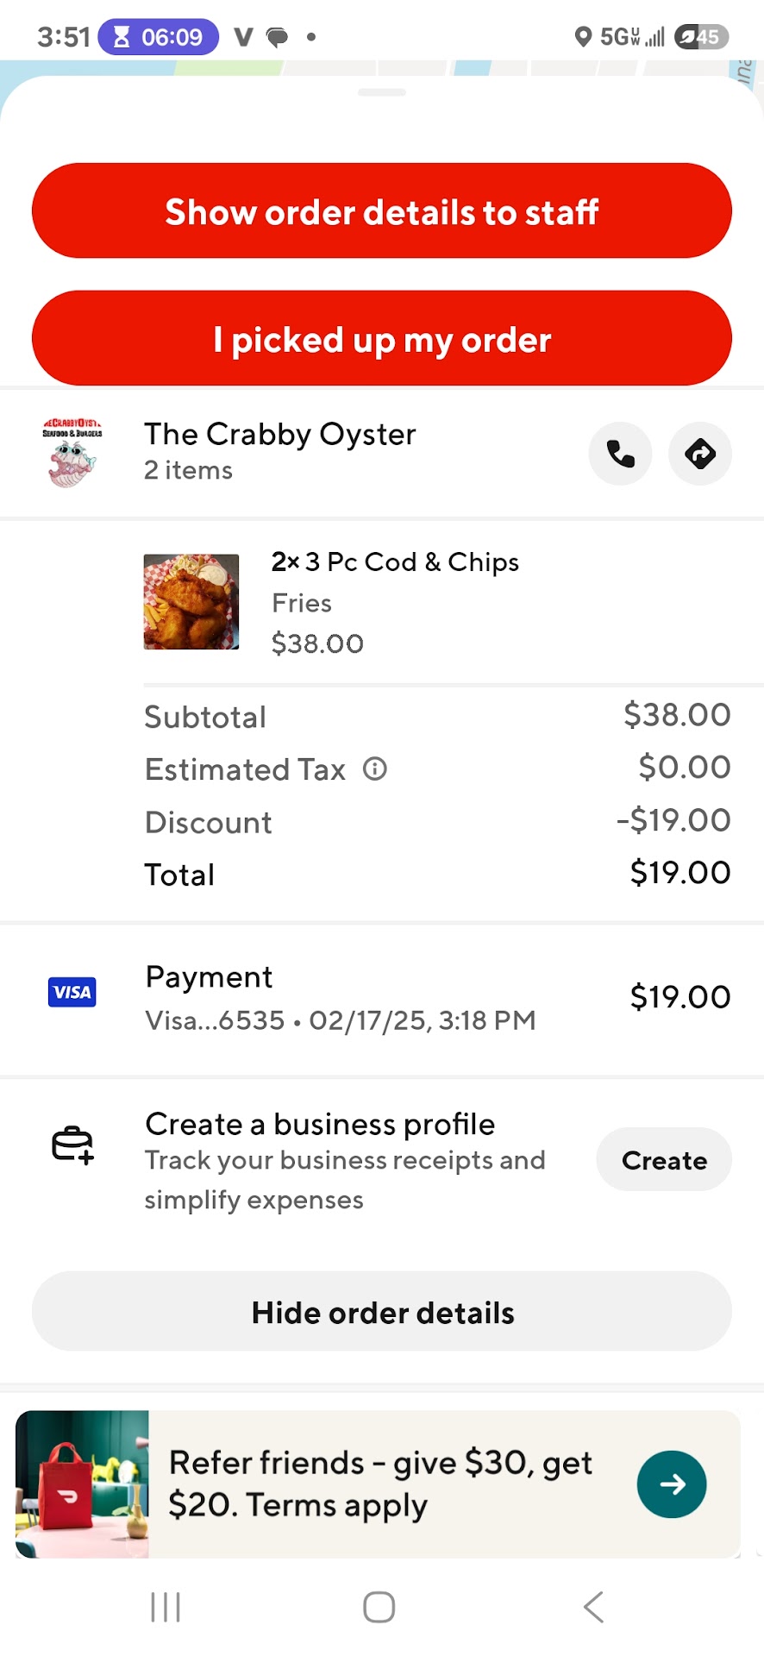
Task: Open Android recent apps
Action: (166, 1607)
